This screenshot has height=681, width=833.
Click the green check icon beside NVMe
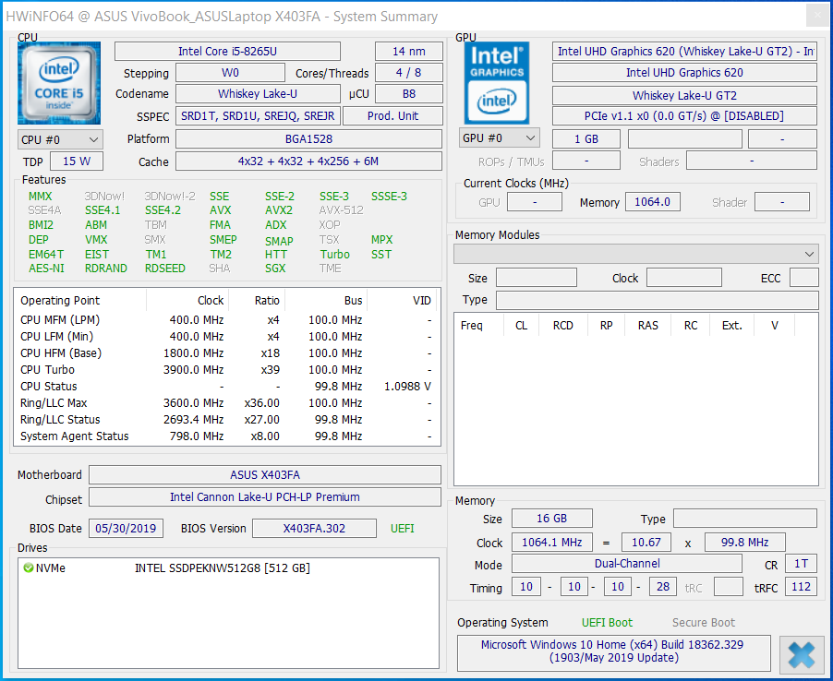coord(28,567)
